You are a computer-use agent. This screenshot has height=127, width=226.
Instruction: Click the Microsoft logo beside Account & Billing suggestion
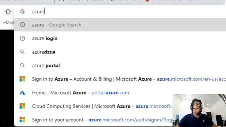(x=22, y=79)
